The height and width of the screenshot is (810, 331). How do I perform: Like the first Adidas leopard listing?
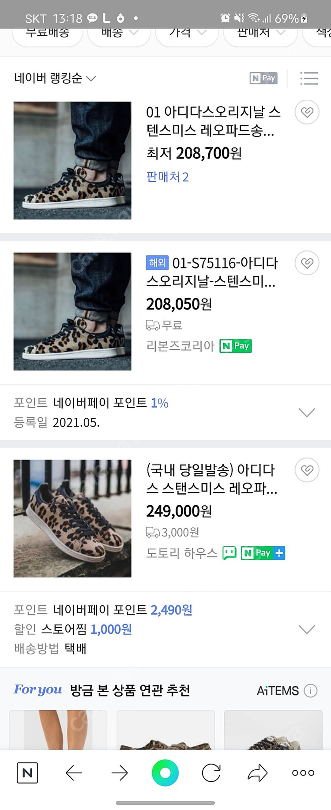[x=307, y=112]
